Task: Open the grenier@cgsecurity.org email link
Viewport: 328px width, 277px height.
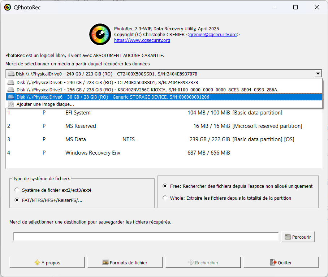Action: point(213,35)
